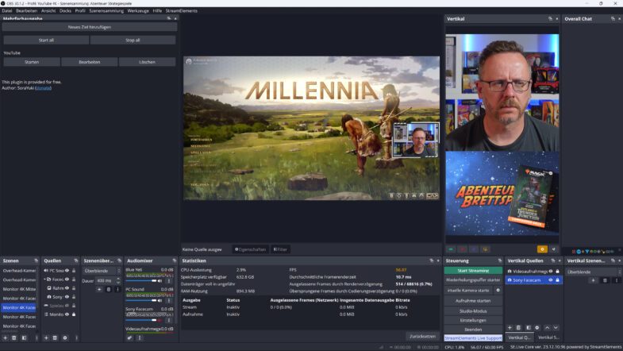Open the Überblende transition dropdown
623x351 pixels.
pos(100,271)
